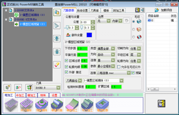Toggle the 残留 checkbox
The width and height of the screenshot is (179, 115).
(133, 73)
